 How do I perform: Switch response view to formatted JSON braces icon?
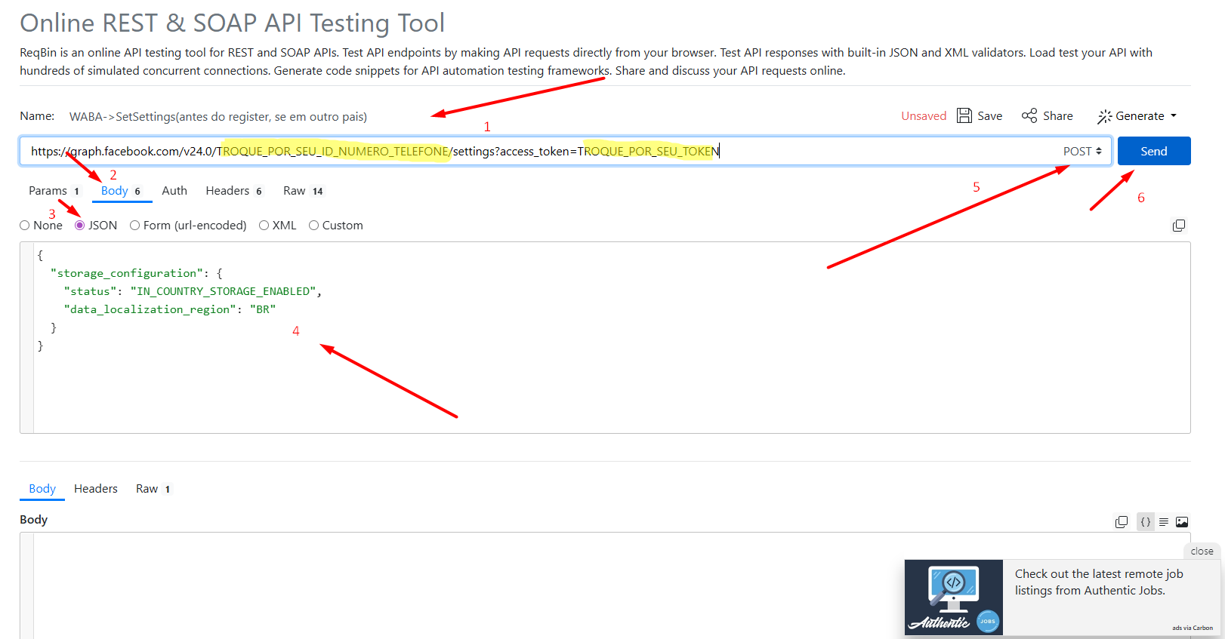tap(1146, 522)
